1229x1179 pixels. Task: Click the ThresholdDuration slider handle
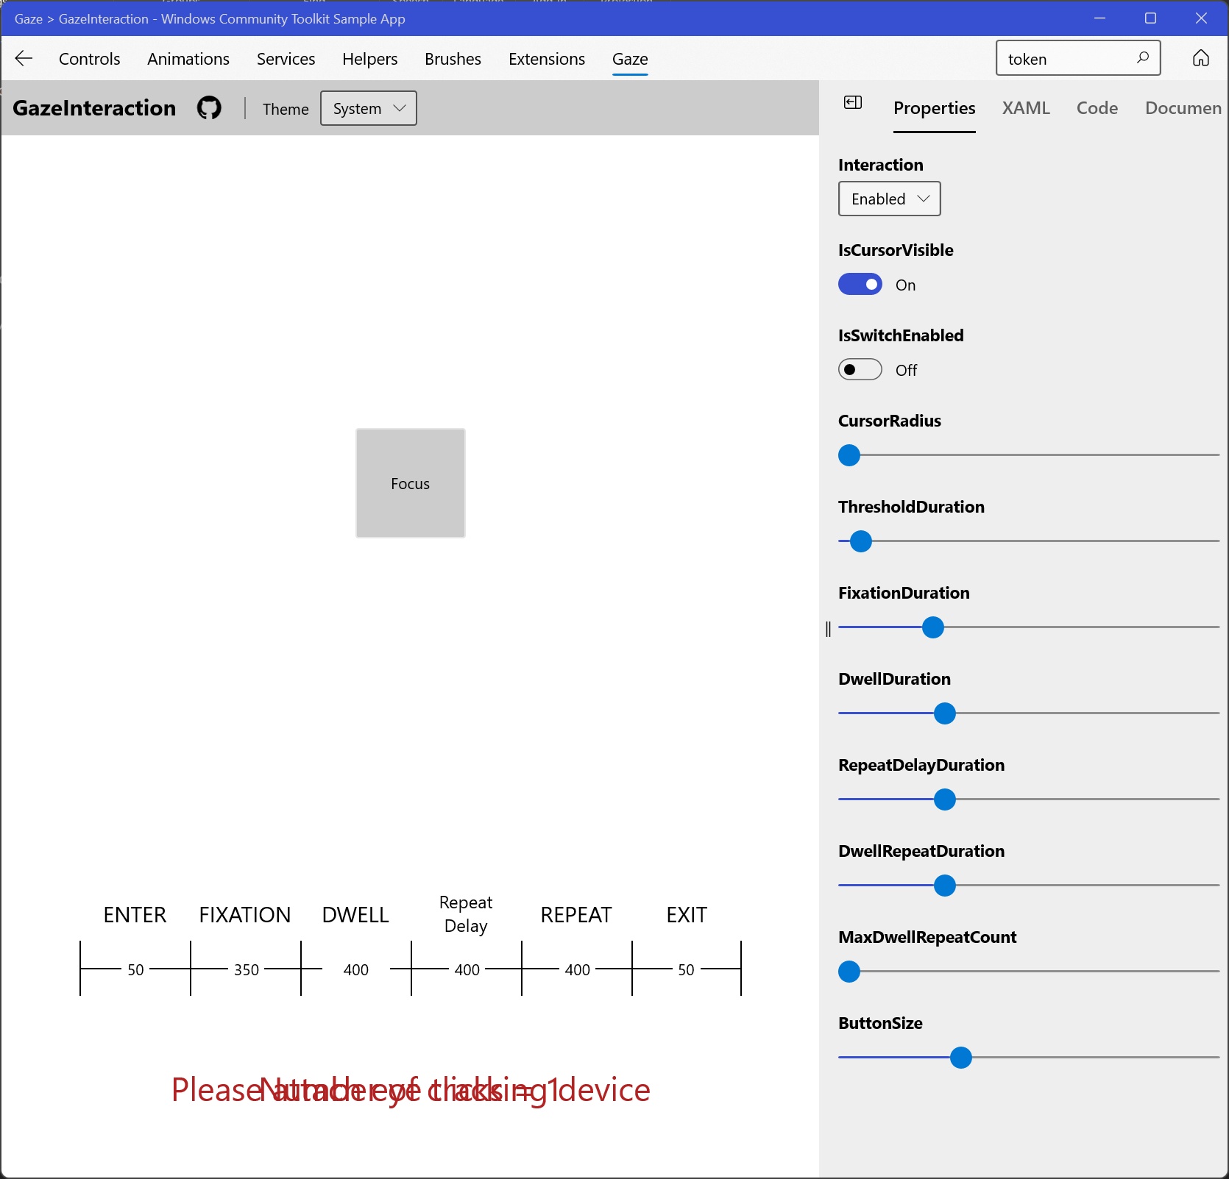pos(861,541)
